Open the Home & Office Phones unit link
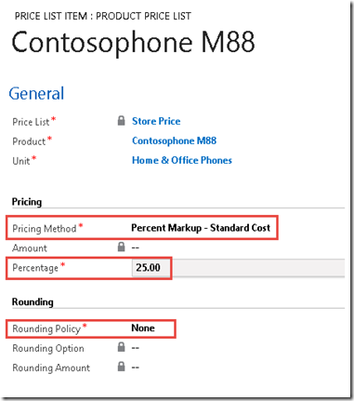 (x=182, y=160)
